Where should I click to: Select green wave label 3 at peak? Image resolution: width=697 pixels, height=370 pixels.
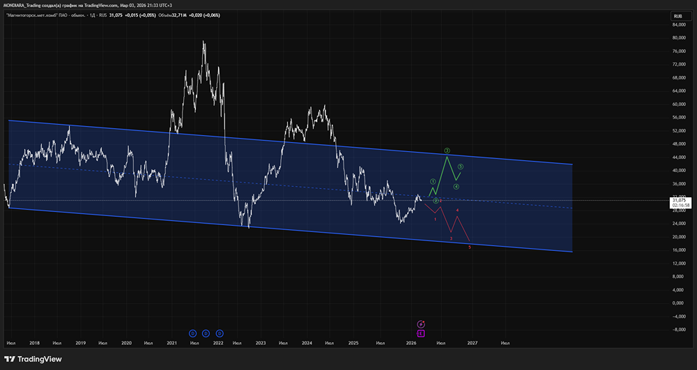(x=447, y=151)
